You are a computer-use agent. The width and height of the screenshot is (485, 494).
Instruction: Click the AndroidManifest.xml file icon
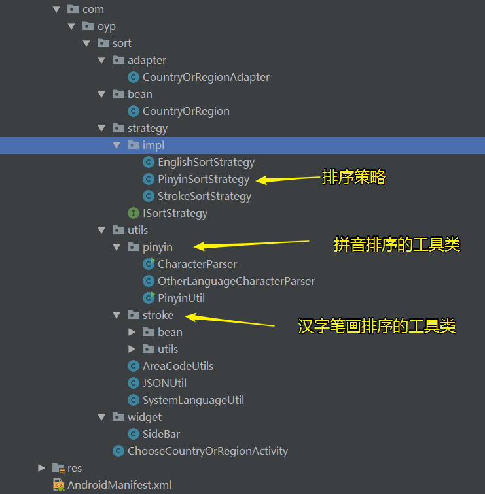point(59,485)
